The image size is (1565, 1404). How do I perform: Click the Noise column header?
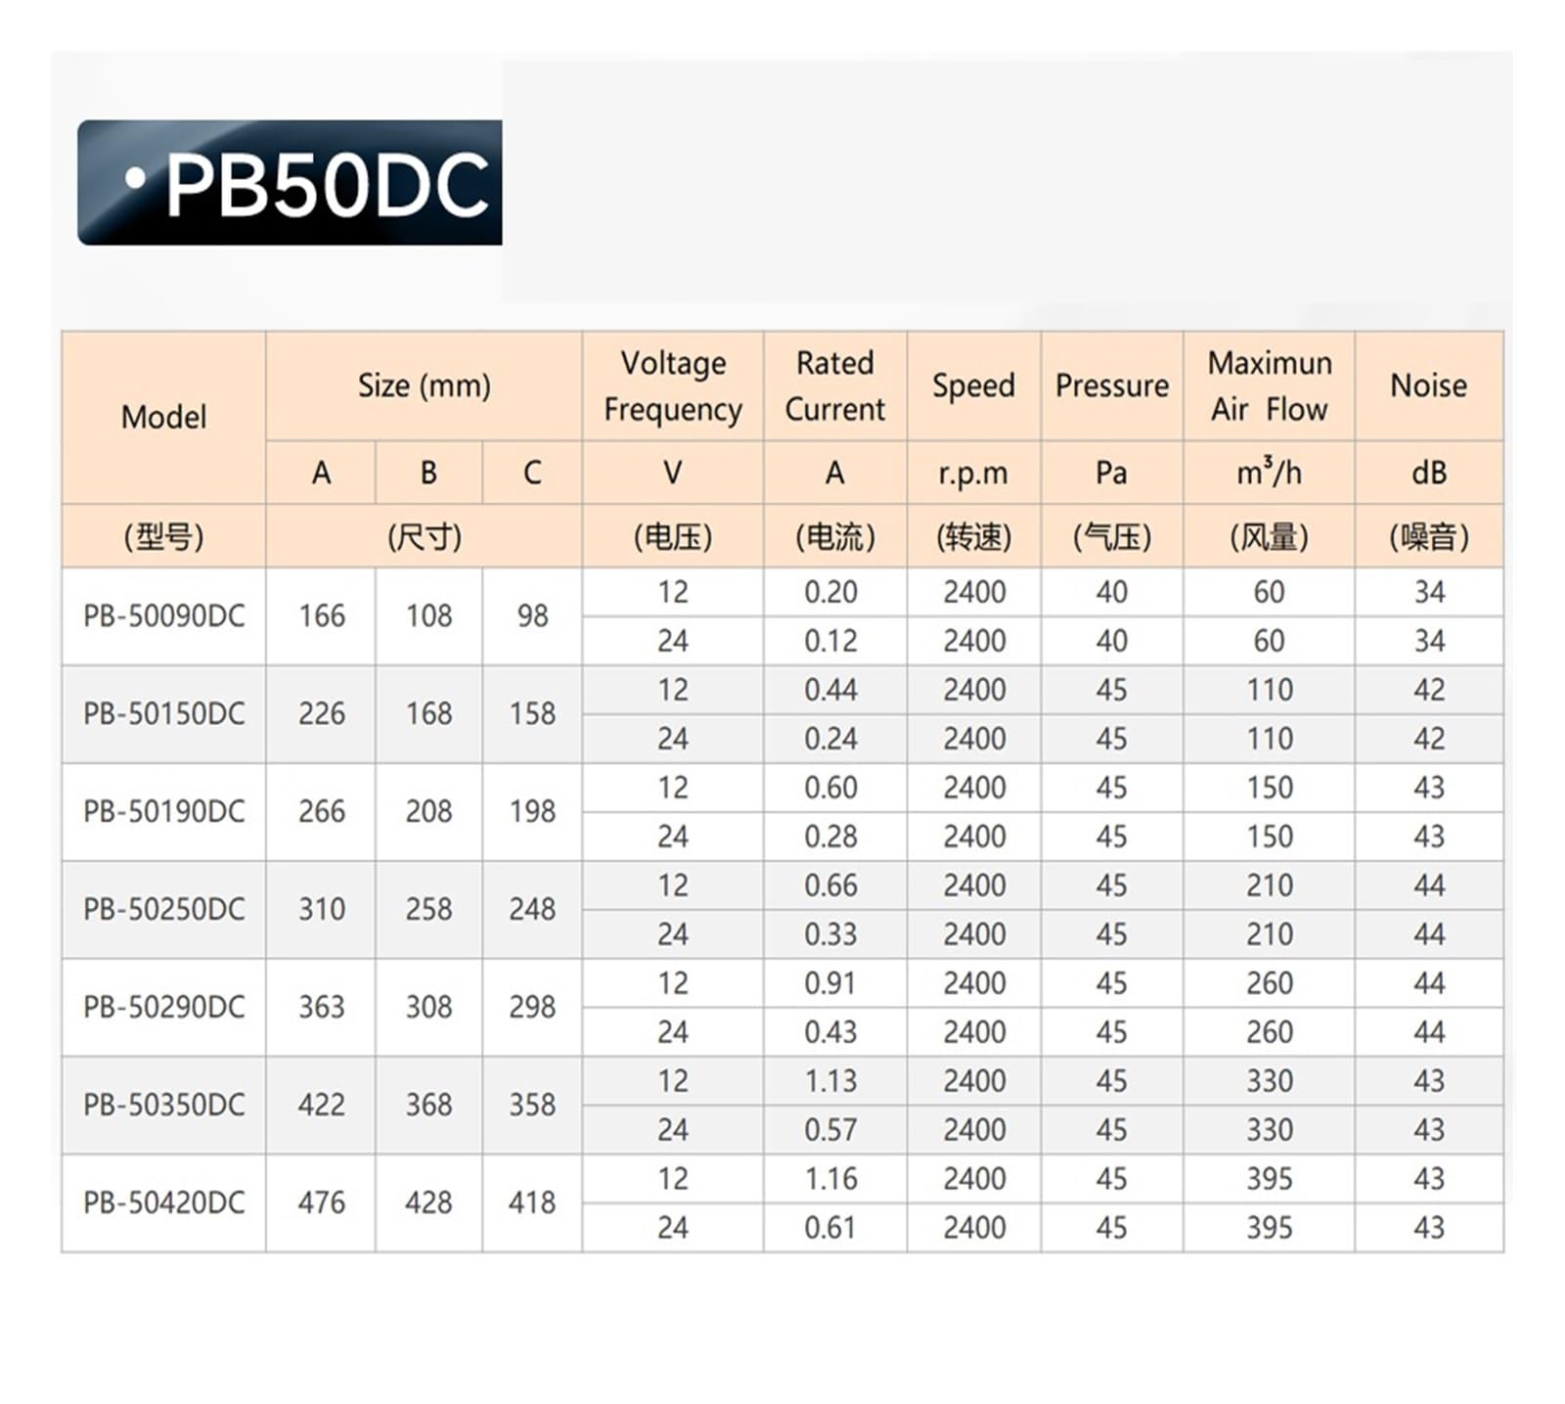click(1429, 385)
